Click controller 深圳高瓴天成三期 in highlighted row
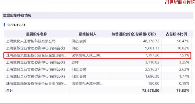This screenshot has height=104, width=195. coord(87,55)
